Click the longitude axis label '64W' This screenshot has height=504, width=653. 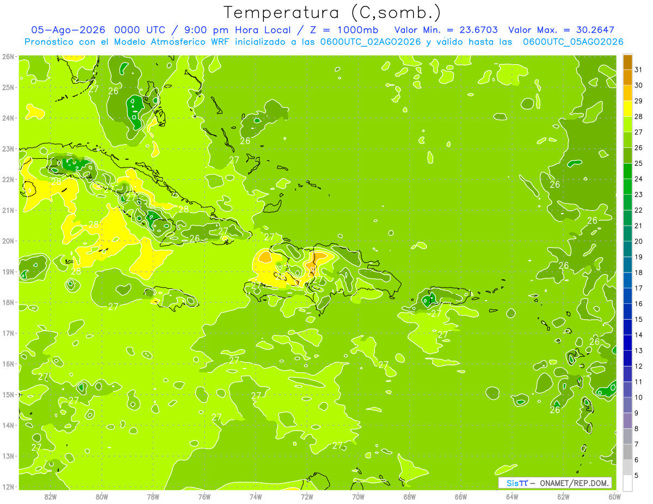coord(512,497)
